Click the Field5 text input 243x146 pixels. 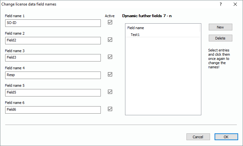tap(53, 93)
